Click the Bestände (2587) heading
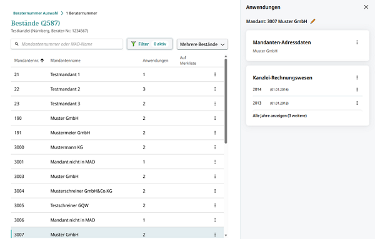The width and height of the screenshot is (375, 239). click(x=36, y=23)
